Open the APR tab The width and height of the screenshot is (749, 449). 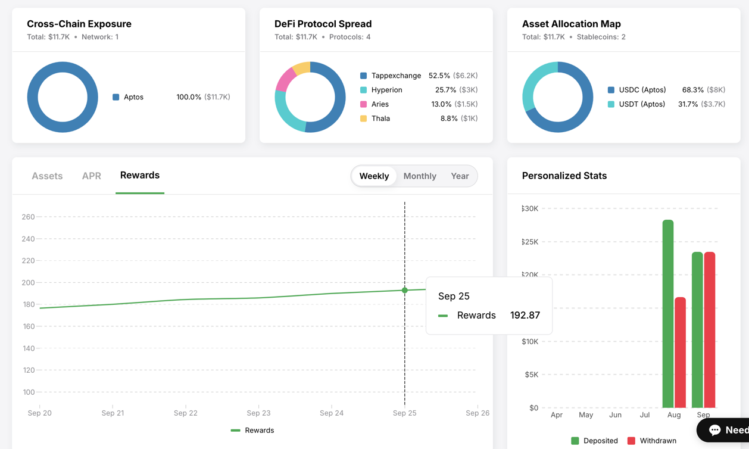click(x=91, y=176)
